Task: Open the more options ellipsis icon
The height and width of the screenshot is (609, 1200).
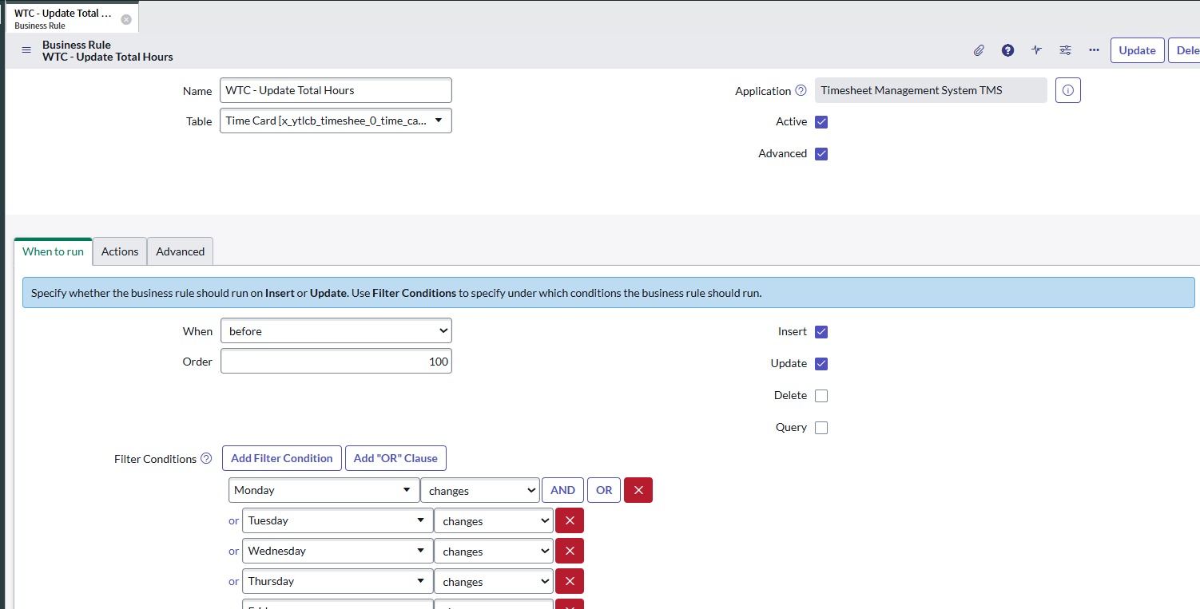Action: click(x=1094, y=50)
